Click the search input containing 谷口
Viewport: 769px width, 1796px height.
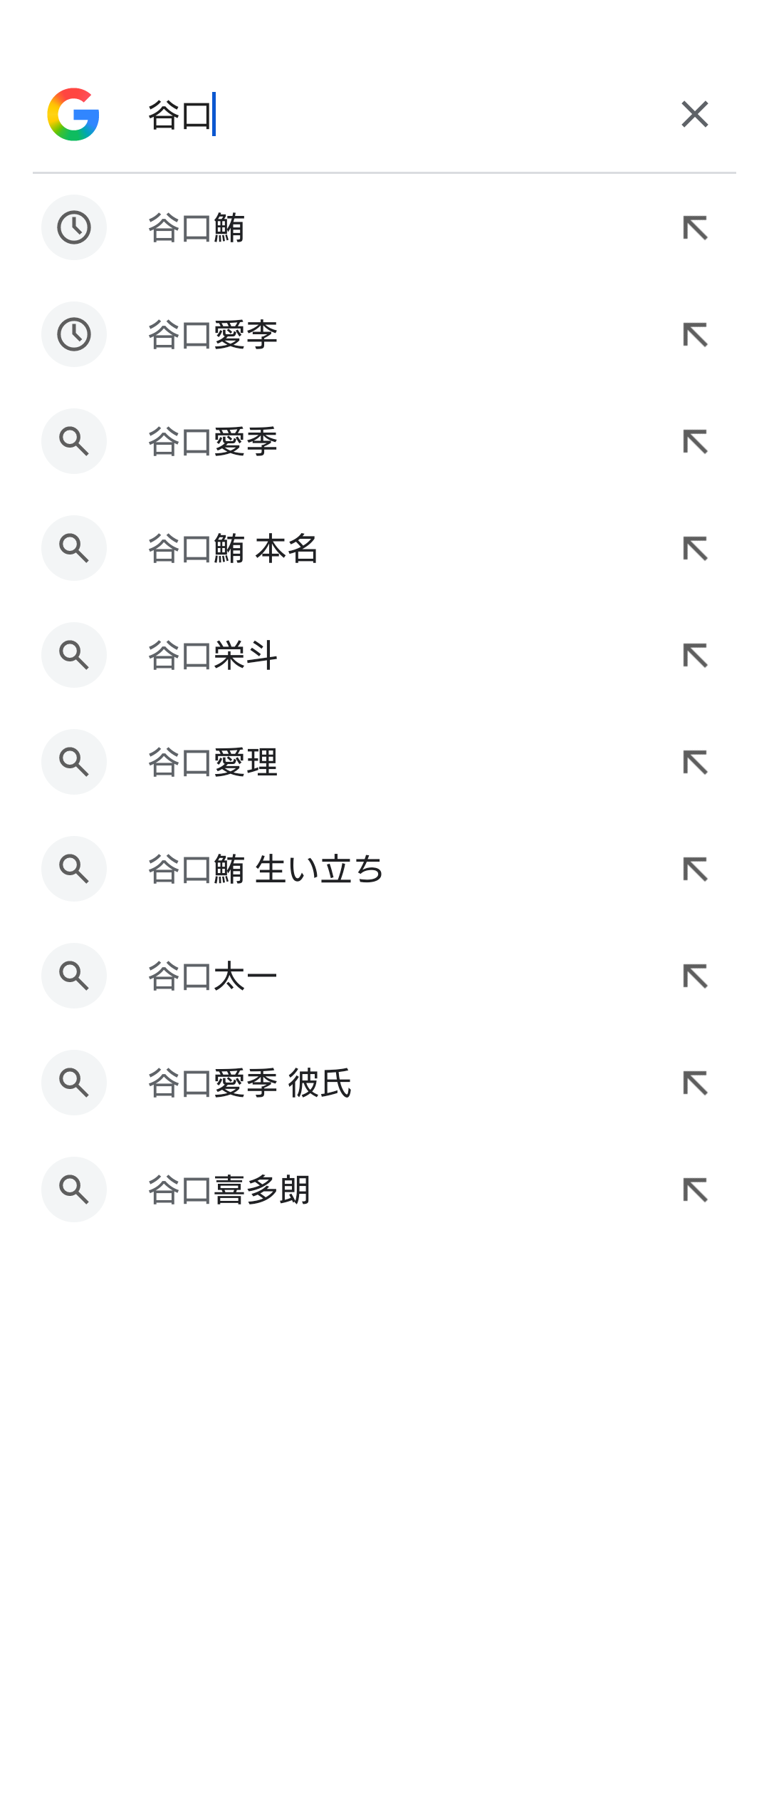399,115
